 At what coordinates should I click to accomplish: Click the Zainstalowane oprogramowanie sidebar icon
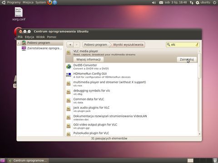[24, 48]
